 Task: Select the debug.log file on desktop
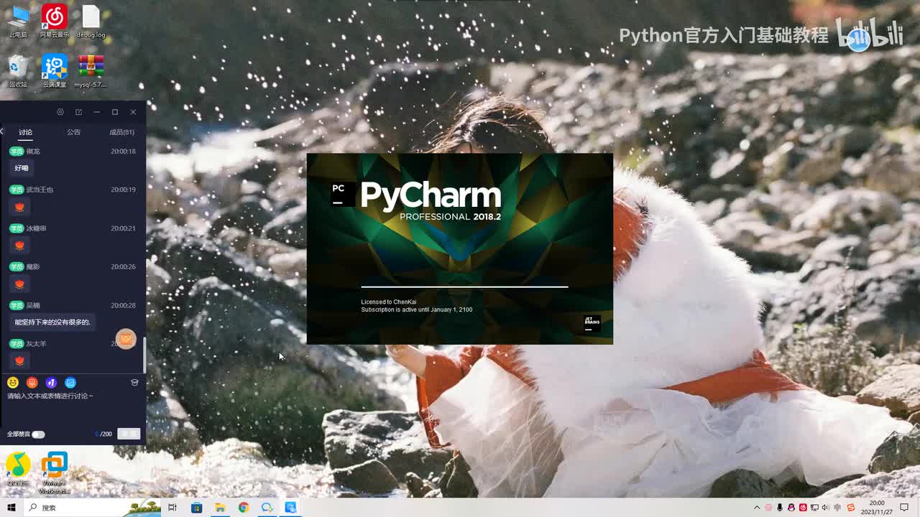click(x=91, y=22)
